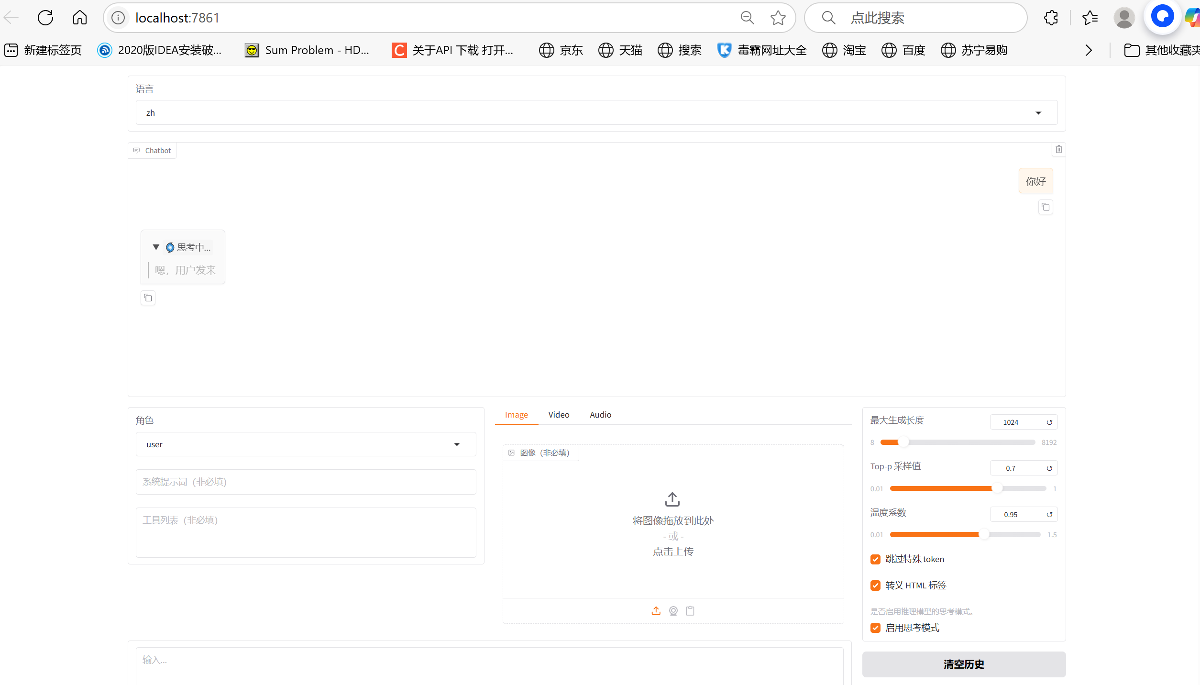This screenshot has width=1200, height=685.
Task: Reset the 温度系数 value
Action: (x=1049, y=515)
